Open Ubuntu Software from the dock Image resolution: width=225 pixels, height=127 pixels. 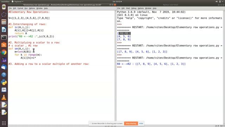coord(4,45)
